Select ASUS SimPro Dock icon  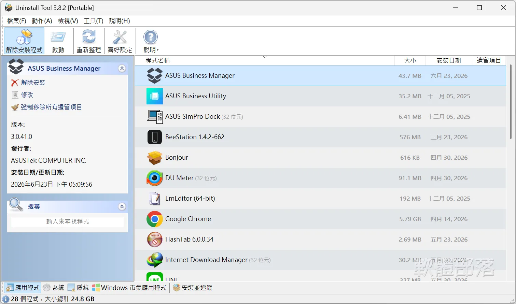click(155, 117)
